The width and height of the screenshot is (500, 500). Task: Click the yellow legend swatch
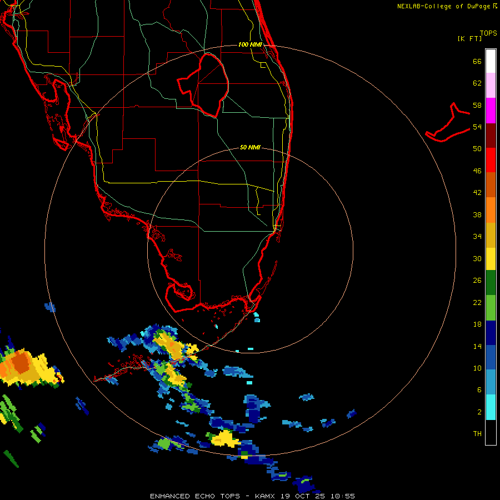[x=491, y=259]
